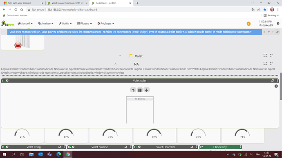
Task: Click the filter funnel icon
Action: (x=269, y=32)
